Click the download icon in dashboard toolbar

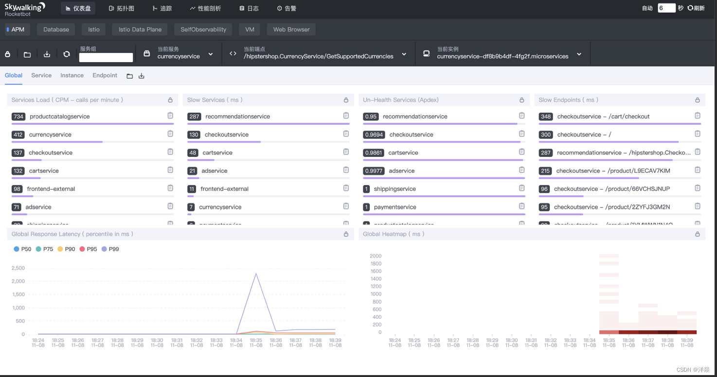click(x=47, y=54)
